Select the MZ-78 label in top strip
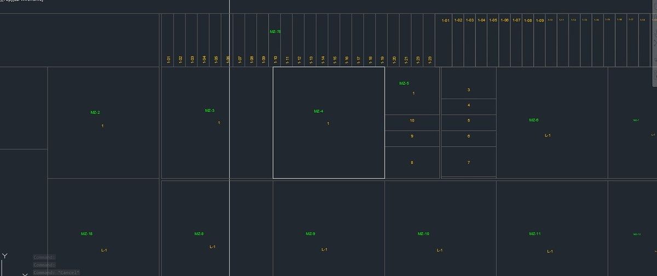The width and height of the screenshot is (657, 276). click(275, 32)
